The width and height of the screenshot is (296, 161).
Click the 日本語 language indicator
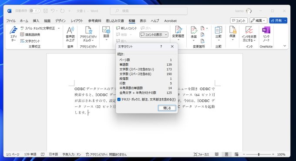coord(54,154)
